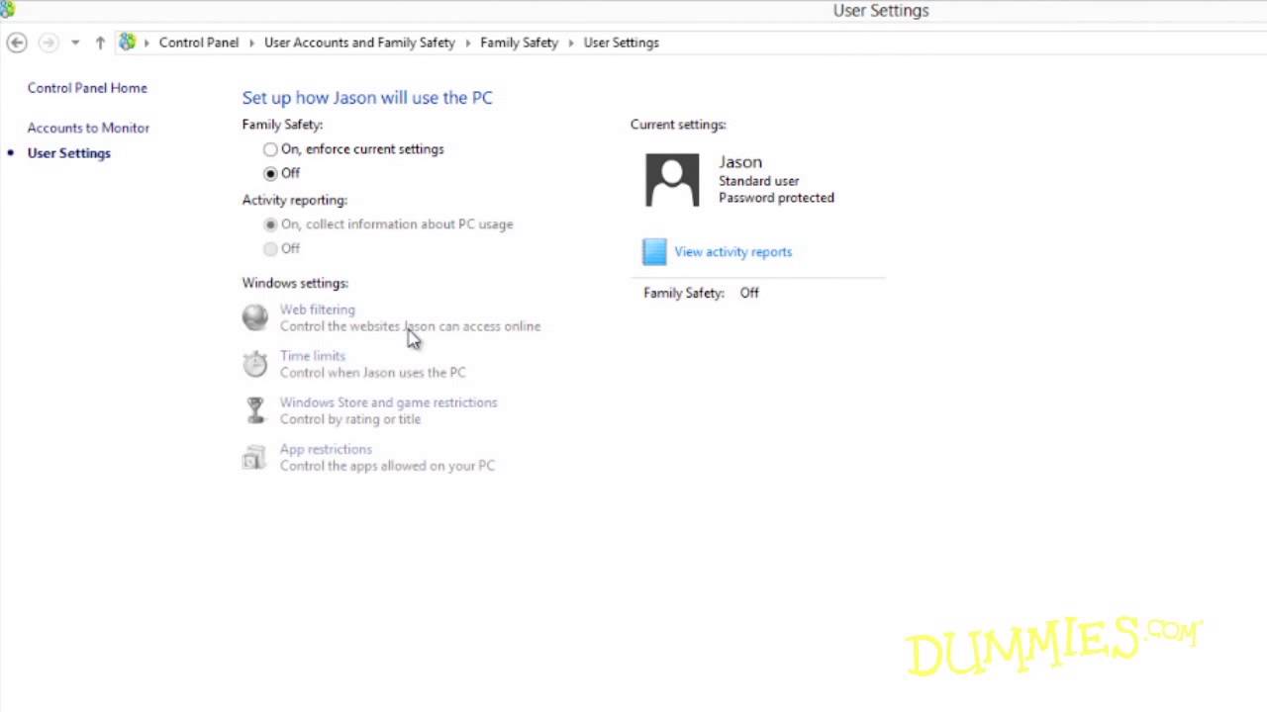The image size is (1267, 712).
Task: Click the 'Family Safety: Off' status text
Action: pos(702,293)
